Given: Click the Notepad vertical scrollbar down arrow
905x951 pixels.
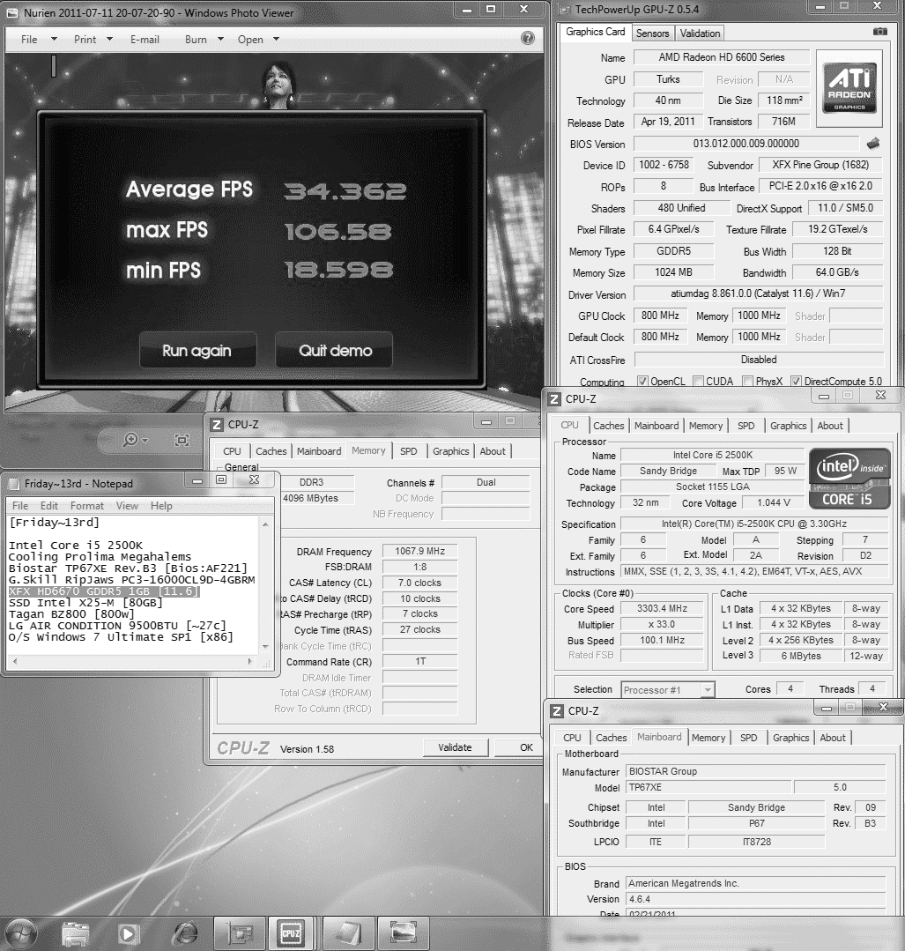Looking at the screenshot, I should [x=265, y=647].
